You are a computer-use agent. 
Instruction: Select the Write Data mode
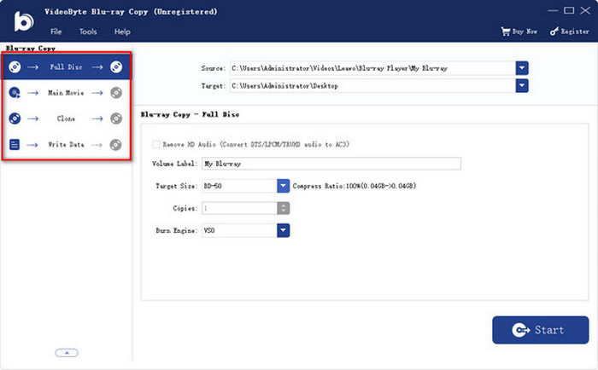[x=66, y=146]
